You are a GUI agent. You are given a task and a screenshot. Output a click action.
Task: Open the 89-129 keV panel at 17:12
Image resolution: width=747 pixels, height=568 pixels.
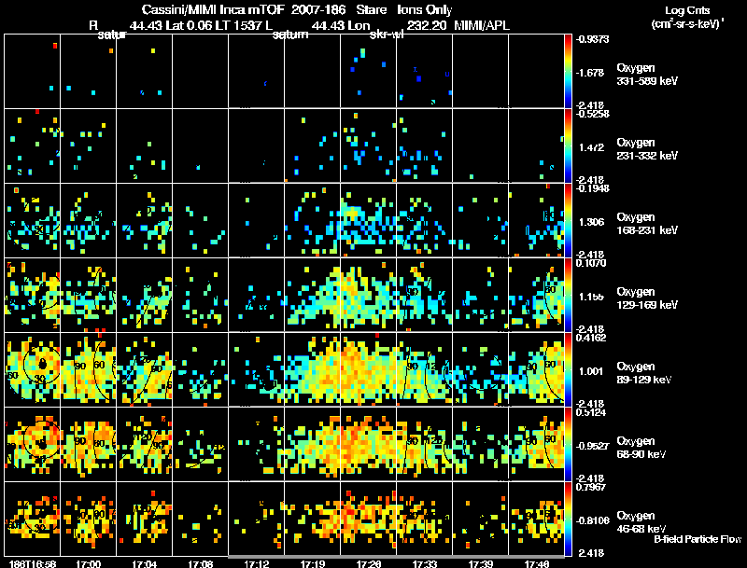(256, 369)
